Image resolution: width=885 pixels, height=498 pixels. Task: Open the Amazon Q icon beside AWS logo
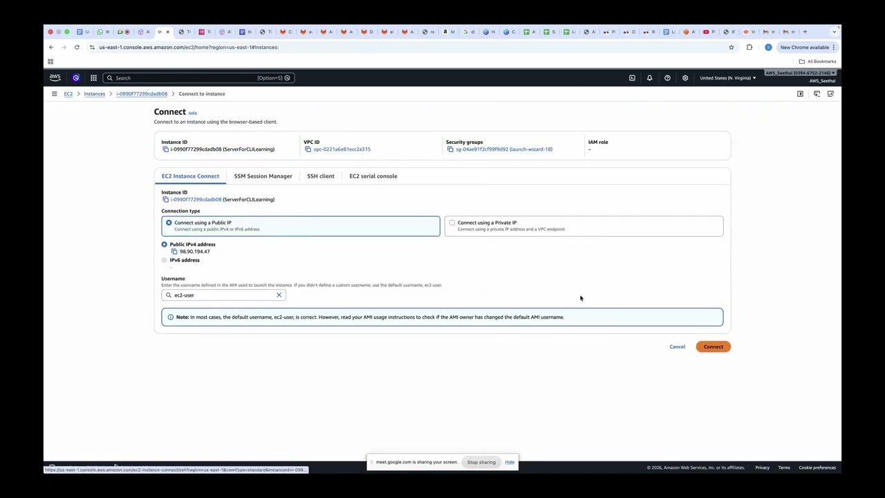[x=75, y=77]
